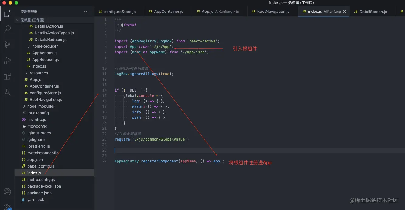Screen dimensions: 405x210
Task: Open the .eslintrc.js file
Action: coord(55,119)
